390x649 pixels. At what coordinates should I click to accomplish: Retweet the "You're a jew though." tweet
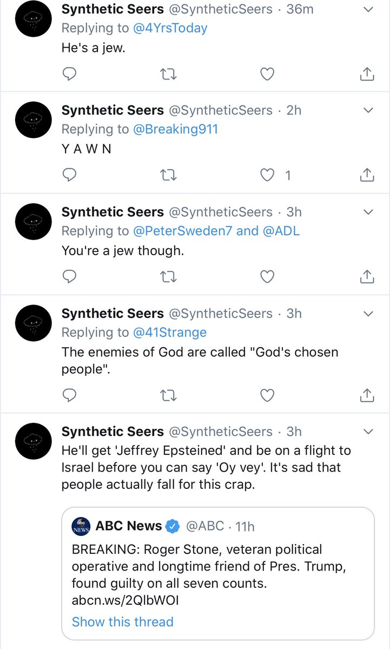coord(169,277)
